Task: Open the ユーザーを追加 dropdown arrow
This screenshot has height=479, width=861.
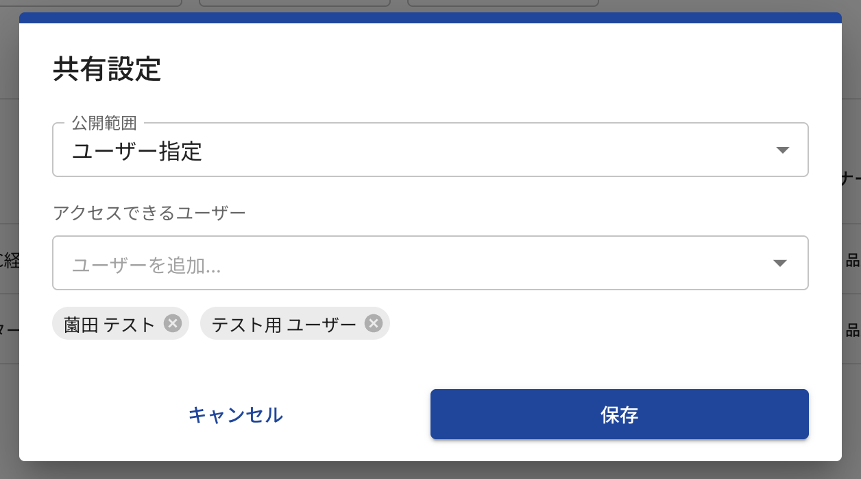Action: [x=779, y=263]
